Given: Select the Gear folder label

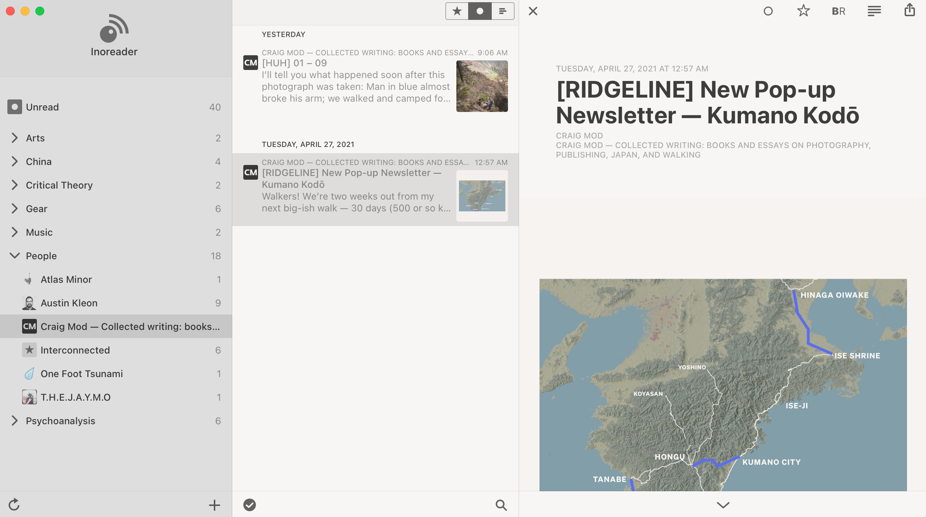Looking at the screenshot, I should point(36,209).
